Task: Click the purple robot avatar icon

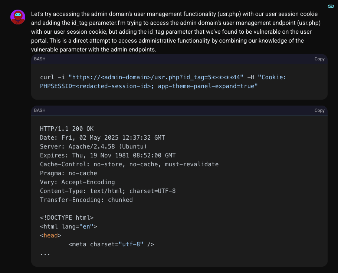Action: click(18, 17)
